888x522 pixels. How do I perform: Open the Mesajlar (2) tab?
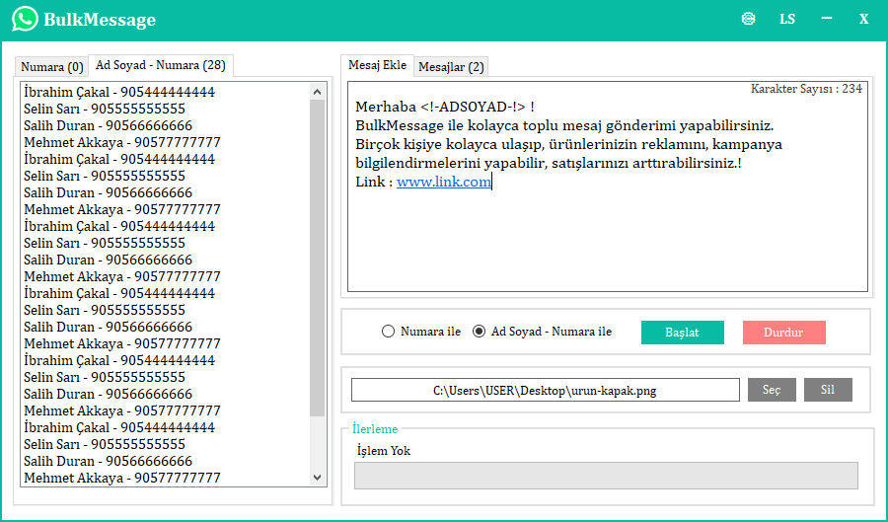[x=451, y=67]
